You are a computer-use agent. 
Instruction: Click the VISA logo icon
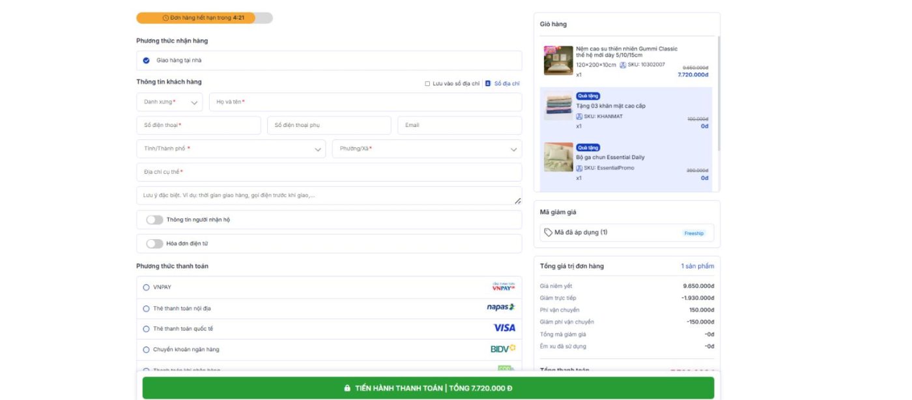pos(504,328)
